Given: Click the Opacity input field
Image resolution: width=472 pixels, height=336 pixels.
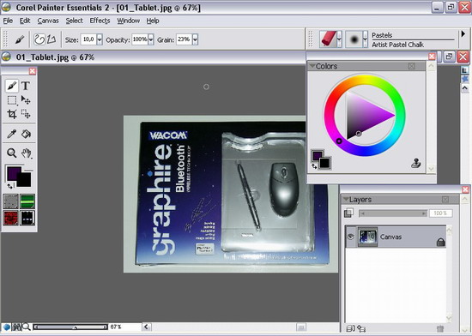Looking at the screenshot, I should (x=140, y=39).
